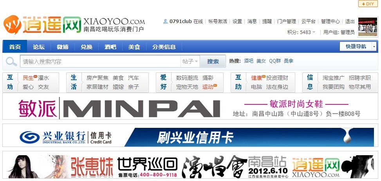
Task: Click the hot search term QQ群
Action: [x=275, y=61]
